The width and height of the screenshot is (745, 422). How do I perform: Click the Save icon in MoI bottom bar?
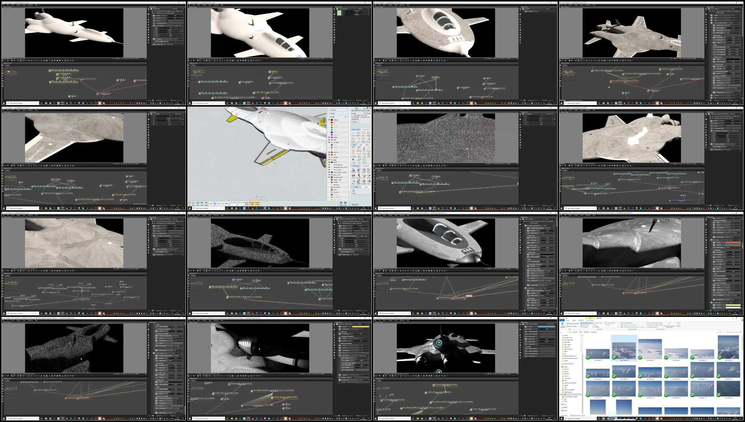point(193,204)
